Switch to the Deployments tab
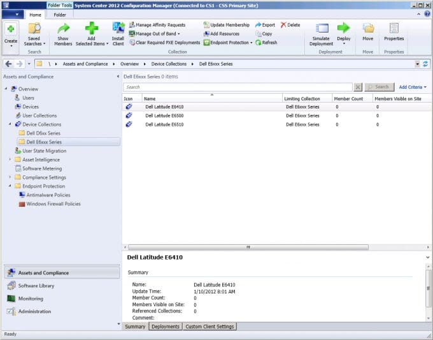Screen dimensions: 433x340 point(165,327)
